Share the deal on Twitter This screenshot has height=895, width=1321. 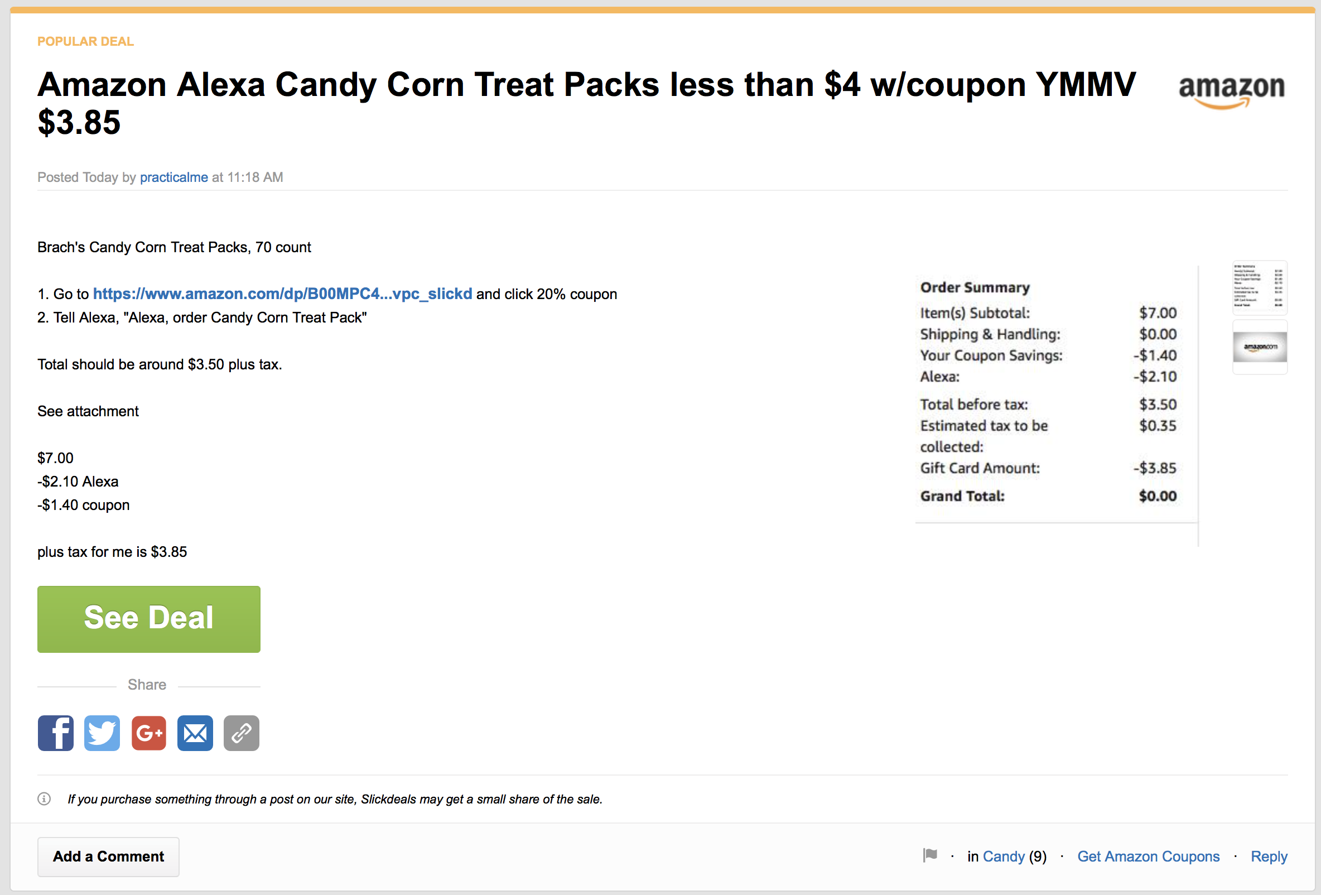tap(102, 733)
